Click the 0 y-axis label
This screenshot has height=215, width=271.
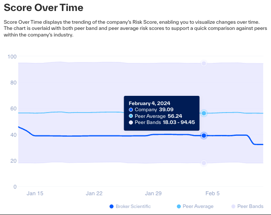click(x=15, y=187)
